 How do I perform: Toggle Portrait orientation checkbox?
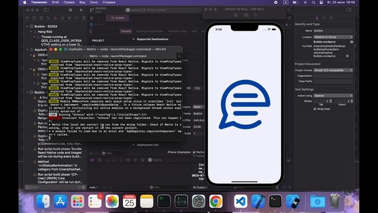pos(194,152)
